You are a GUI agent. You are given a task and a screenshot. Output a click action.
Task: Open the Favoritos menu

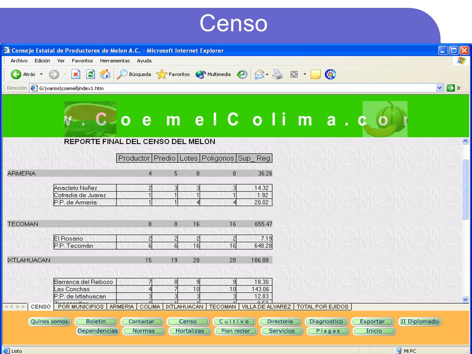[82, 61]
